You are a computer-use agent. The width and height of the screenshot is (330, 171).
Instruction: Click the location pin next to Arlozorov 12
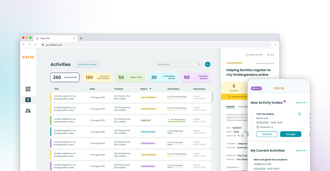pos(258,127)
